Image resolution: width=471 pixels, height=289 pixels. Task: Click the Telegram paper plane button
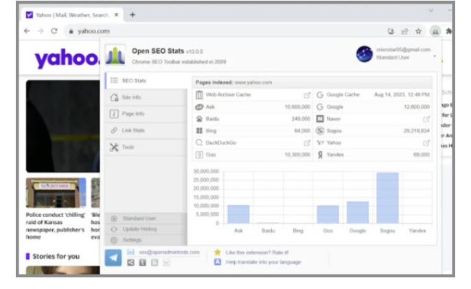[113, 258]
